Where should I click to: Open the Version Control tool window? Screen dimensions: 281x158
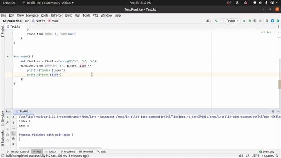[18, 151]
